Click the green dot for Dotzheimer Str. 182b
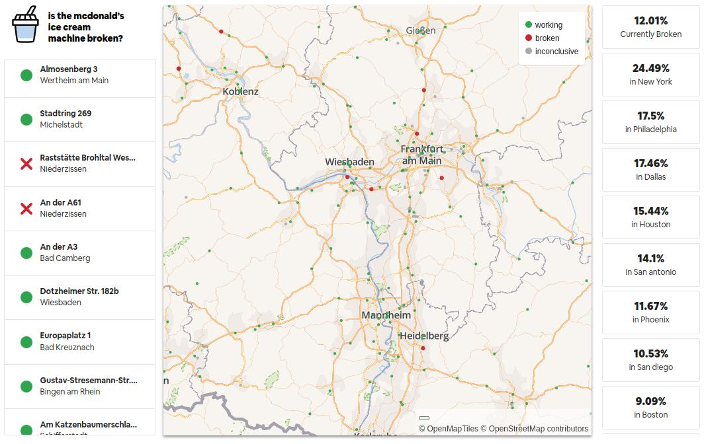This screenshot has width=704, height=444. point(26,297)
